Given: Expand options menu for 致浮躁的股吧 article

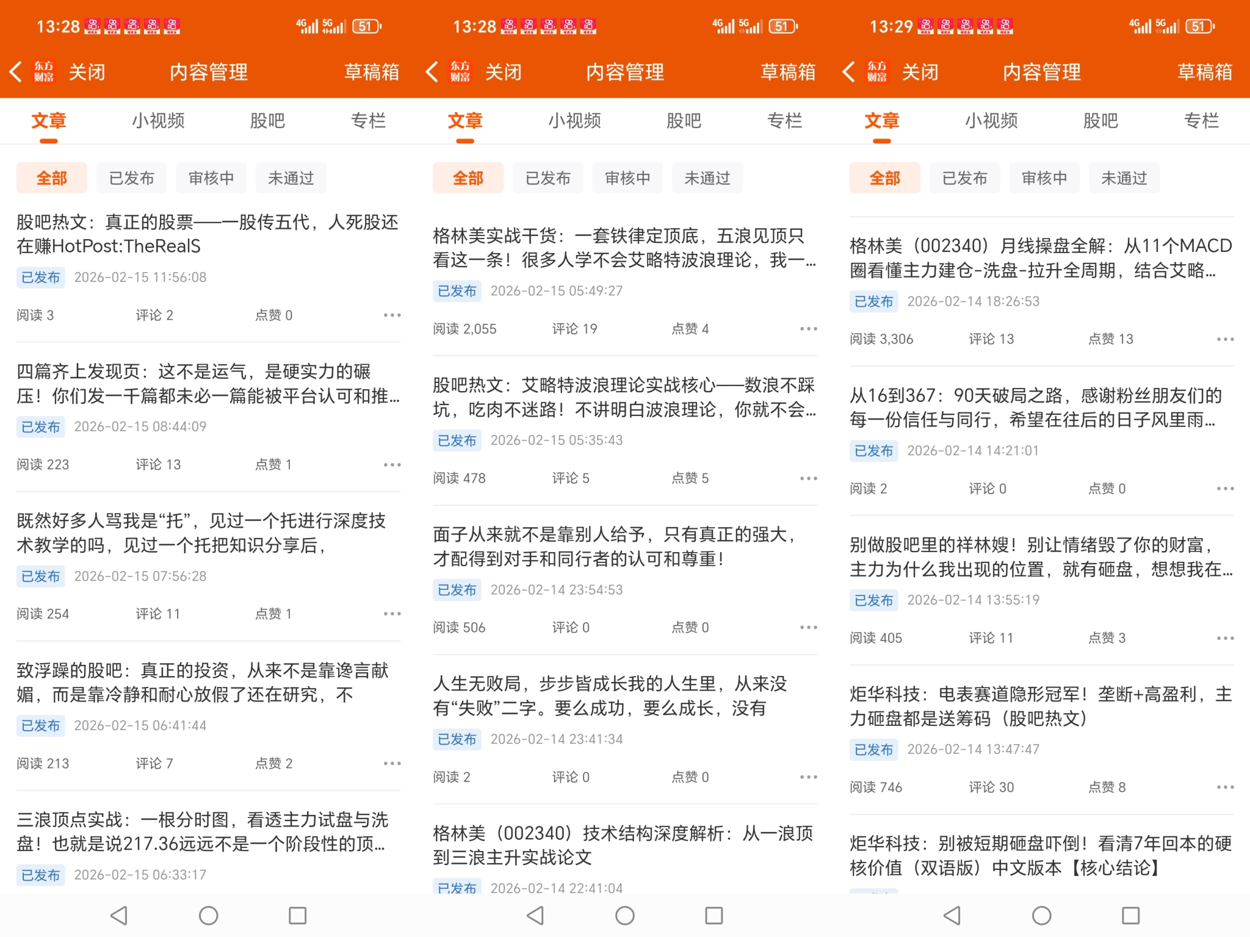Looking at the screenshot, I should click(x=392, y=764).
